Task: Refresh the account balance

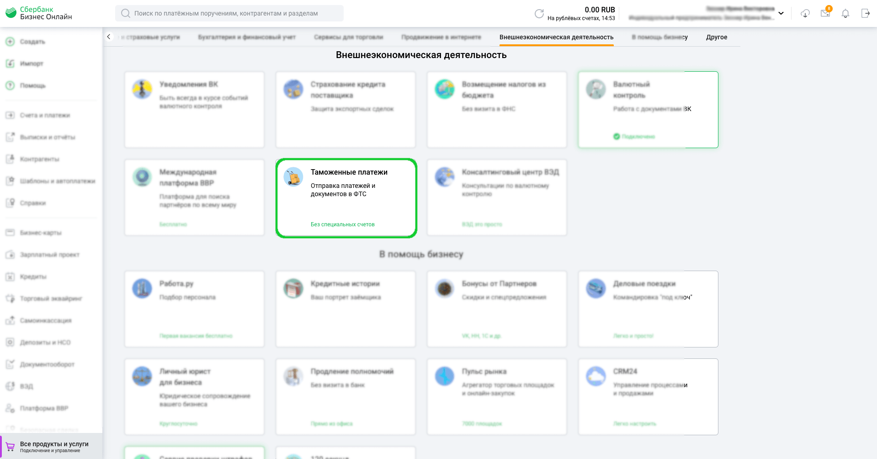Action: [539, 14]
